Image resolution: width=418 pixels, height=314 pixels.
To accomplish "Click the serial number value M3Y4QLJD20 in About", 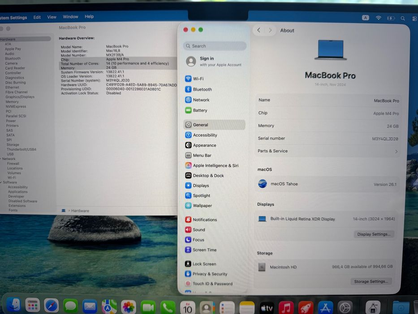I will point(385,139).
